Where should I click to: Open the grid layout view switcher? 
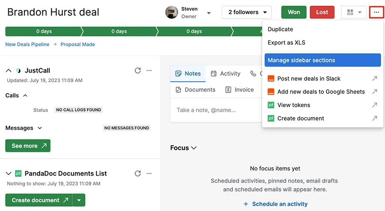(x=354, y=12)
